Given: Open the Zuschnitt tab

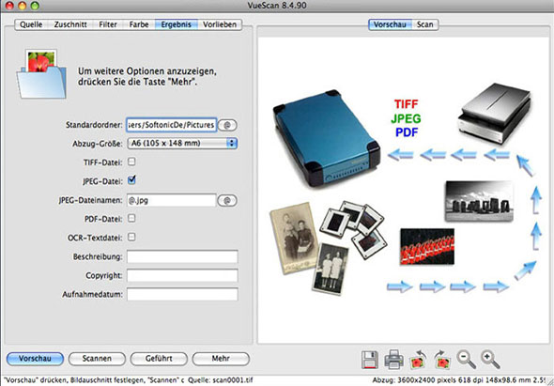Looking at the screenshot, I should tap(70, 24).
